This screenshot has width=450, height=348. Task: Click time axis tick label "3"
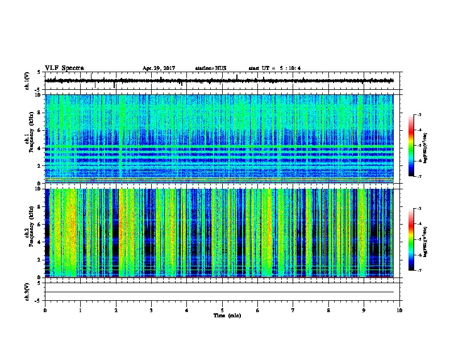(151, 310)
